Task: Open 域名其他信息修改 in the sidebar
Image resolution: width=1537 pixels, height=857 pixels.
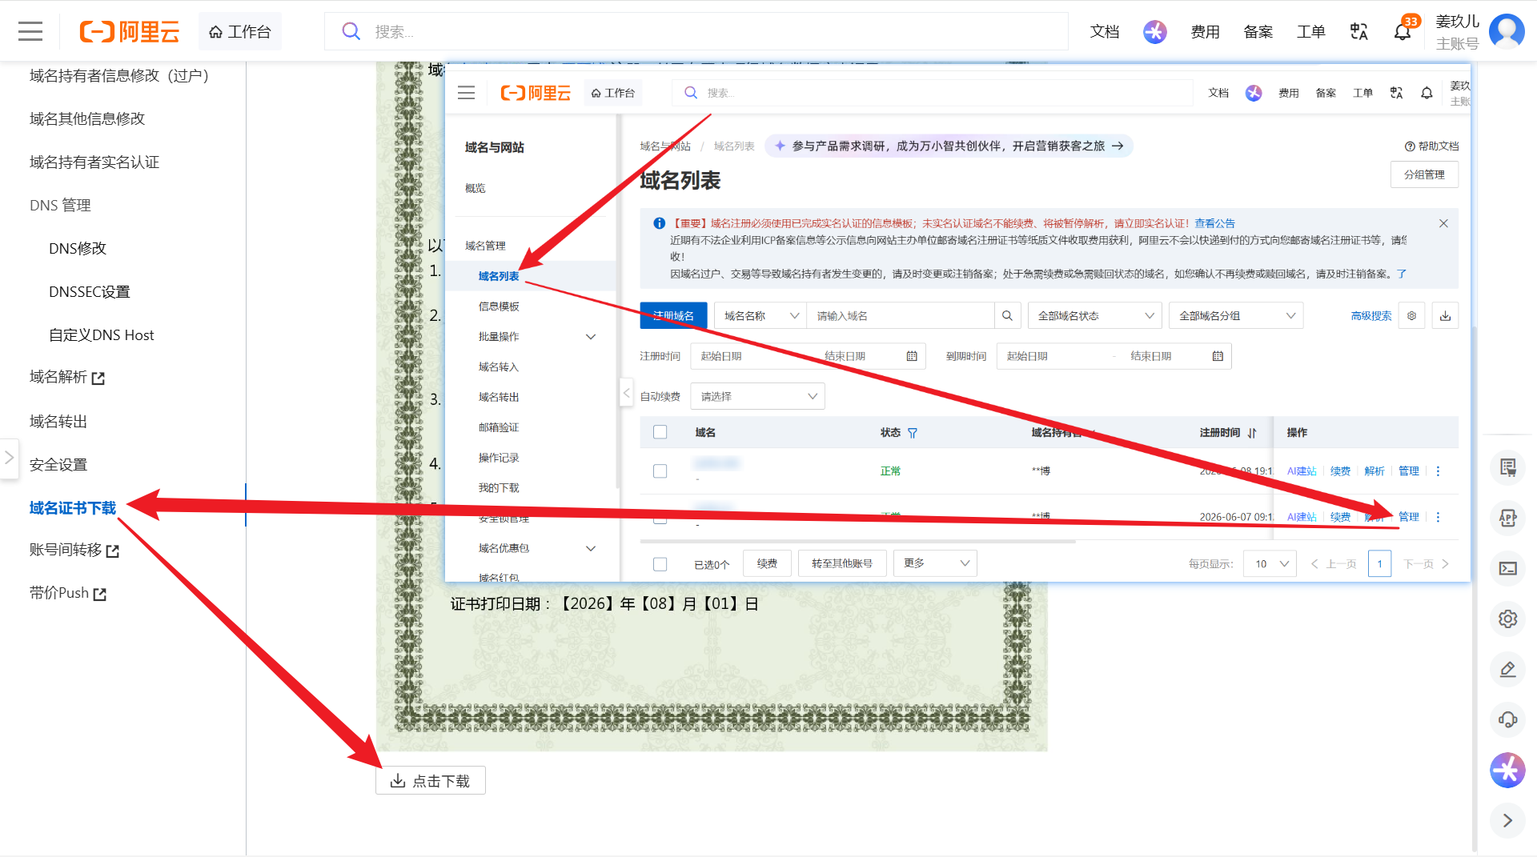Action: [87, 118]
